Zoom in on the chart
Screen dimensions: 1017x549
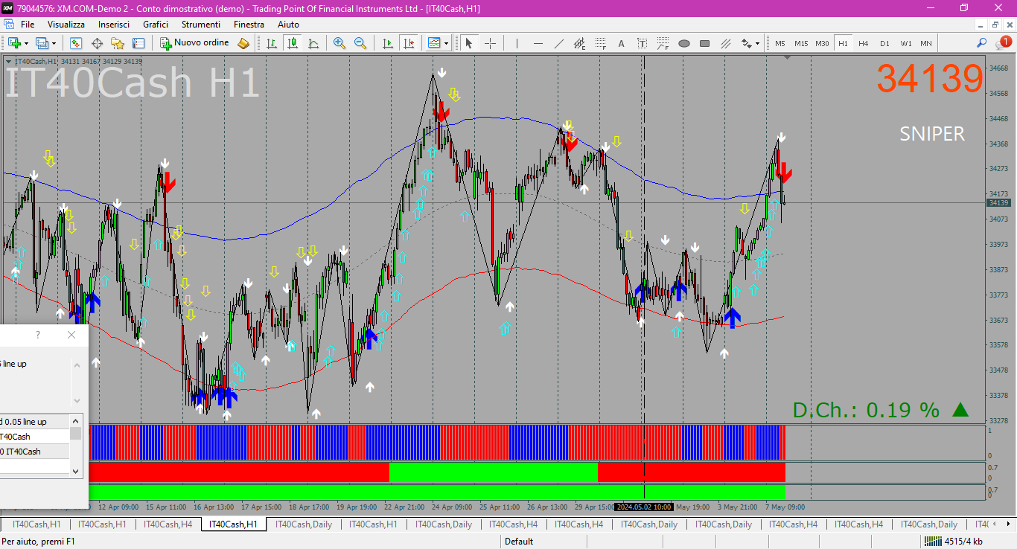pos(339,43)
